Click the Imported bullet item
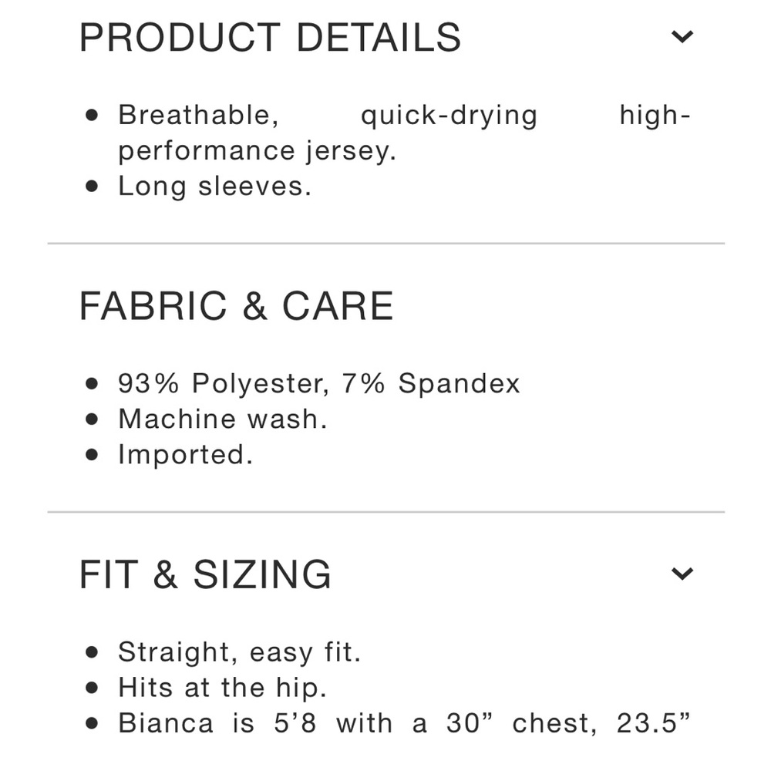 (185, 455)
